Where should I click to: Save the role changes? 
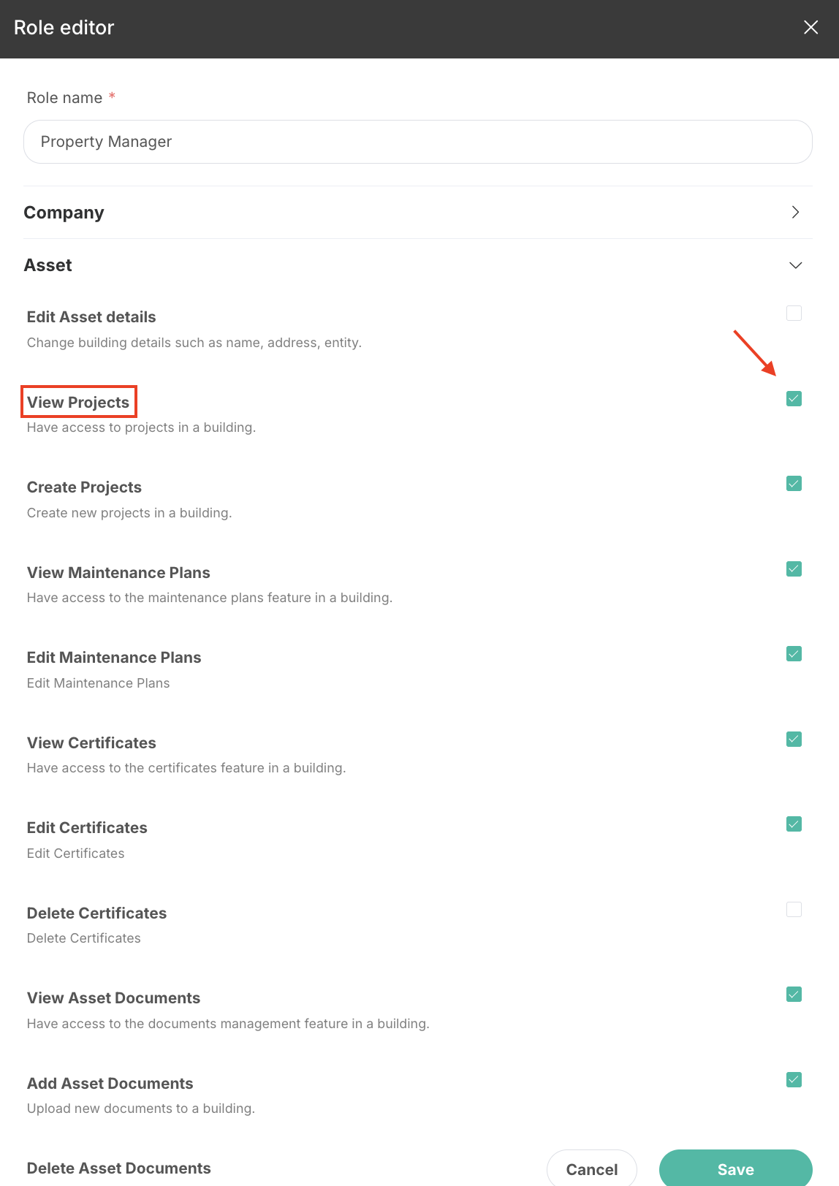pyautogui.click(x=735, y=1168)
